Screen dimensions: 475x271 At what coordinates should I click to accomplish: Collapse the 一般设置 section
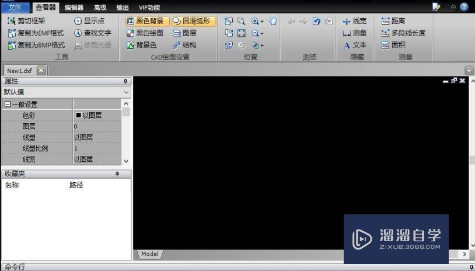click(8, 105)
